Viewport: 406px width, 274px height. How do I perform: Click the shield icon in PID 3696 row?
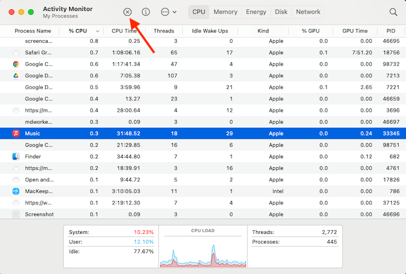point(16,111)
